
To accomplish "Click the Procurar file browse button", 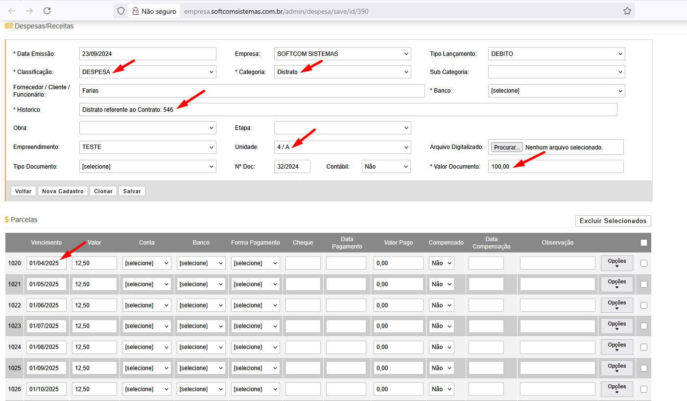I will 507,147.
